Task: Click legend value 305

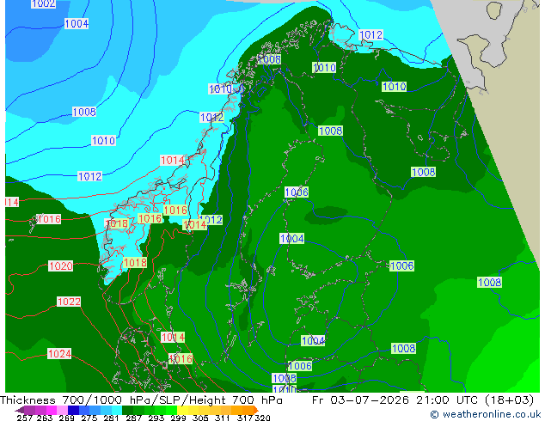Action: click(x=200, y=418)
